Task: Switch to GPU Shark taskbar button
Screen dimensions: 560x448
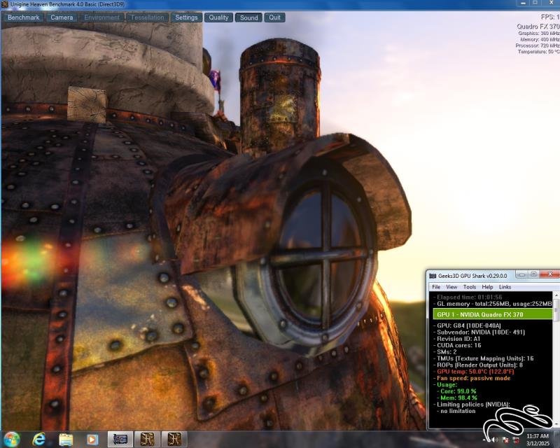Action: pyautogui.click(x=120, y=439)
